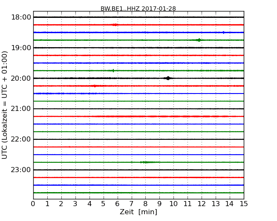277x221 pixels.
Task: Click x-axis tick label 15
Action: [244, 204]
